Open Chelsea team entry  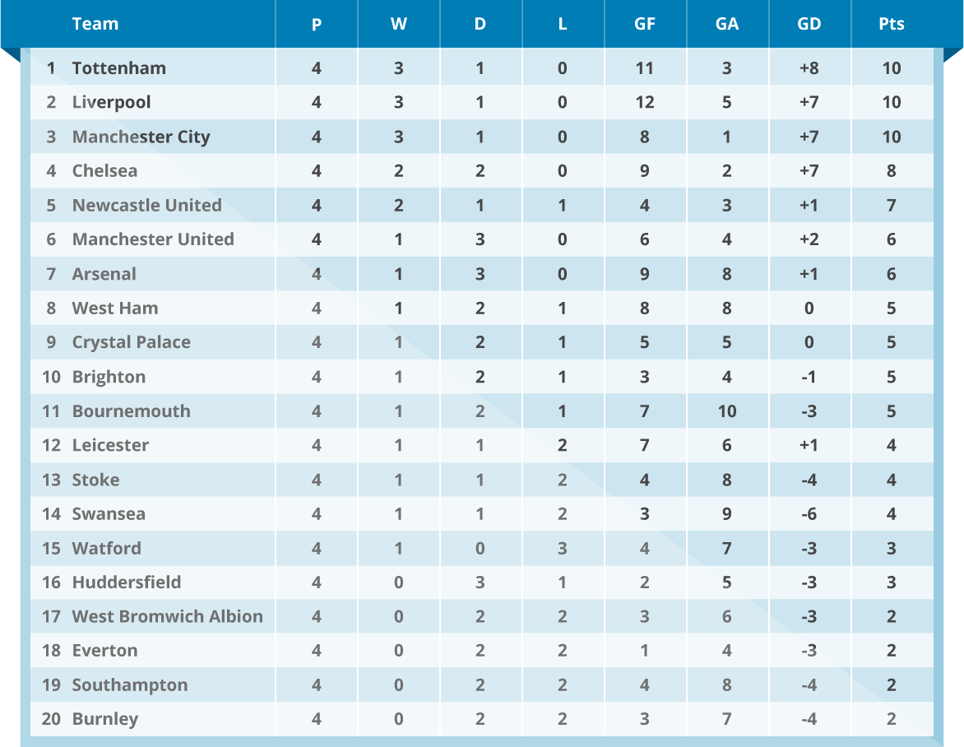click(x=104, y=171)
